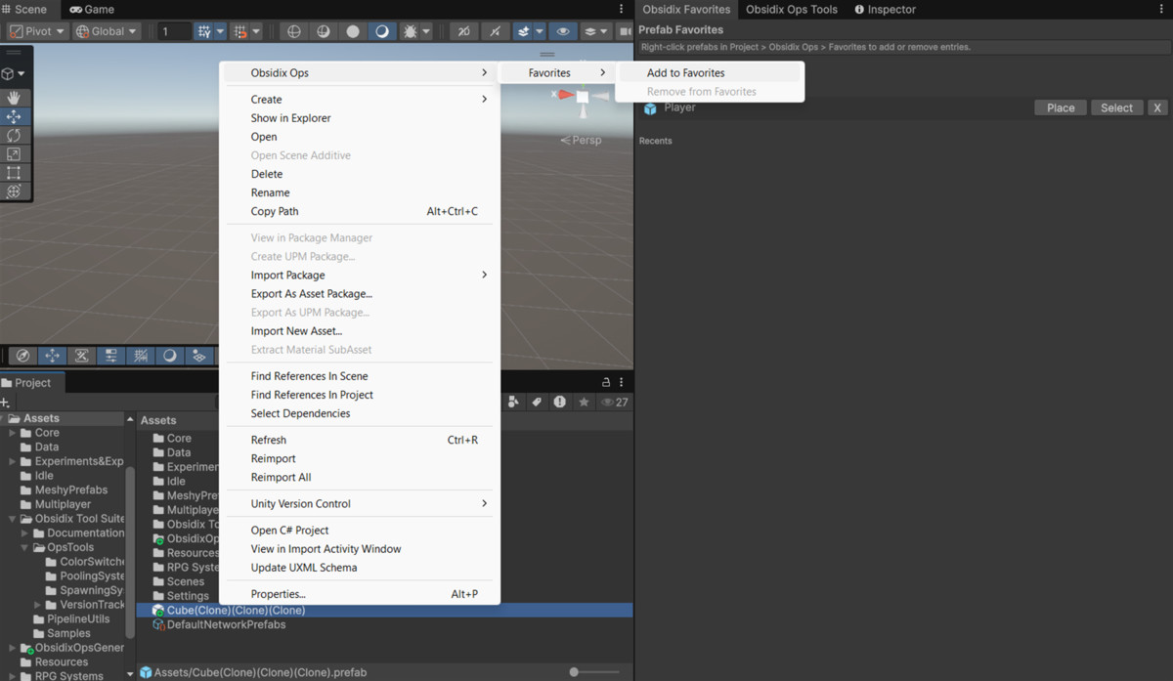Toggle Persp perspective label in Scene

pyautogui.click(x=581, y=140)
